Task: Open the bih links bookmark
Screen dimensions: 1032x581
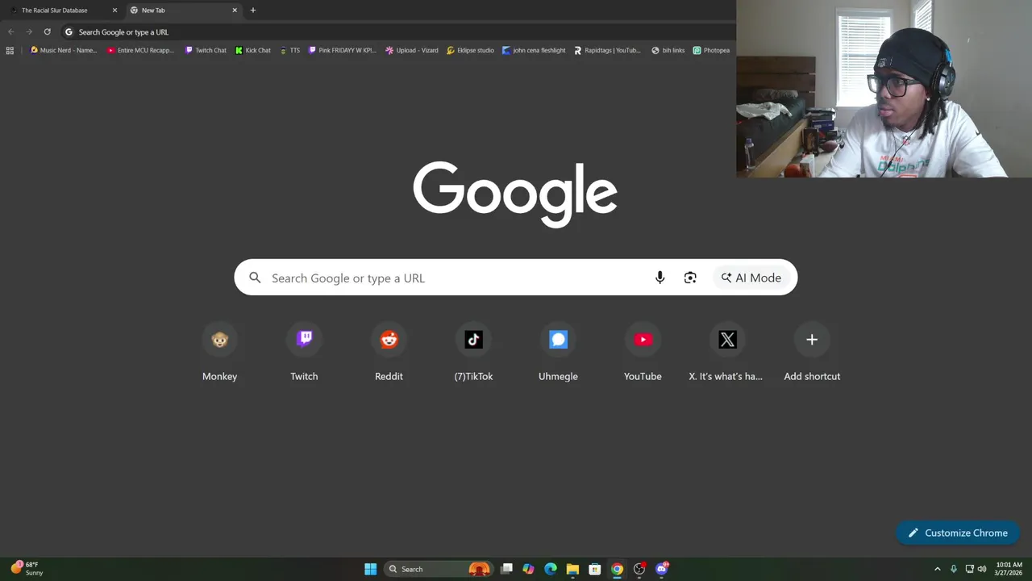Action: click(x=668, y=50)
